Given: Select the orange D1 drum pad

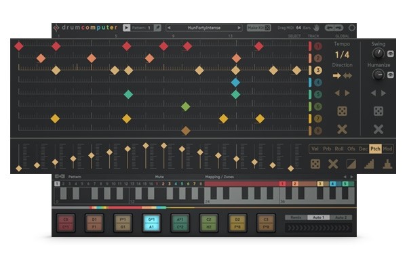Looking at the screenshot, I should (x=94, y=223).
